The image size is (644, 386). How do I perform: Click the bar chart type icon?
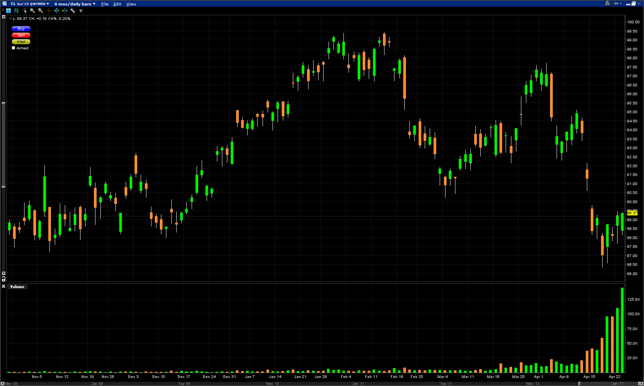point(16,11)
